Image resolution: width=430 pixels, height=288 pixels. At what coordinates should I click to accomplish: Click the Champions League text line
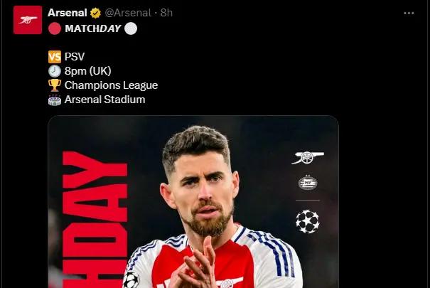pos(111,85)
